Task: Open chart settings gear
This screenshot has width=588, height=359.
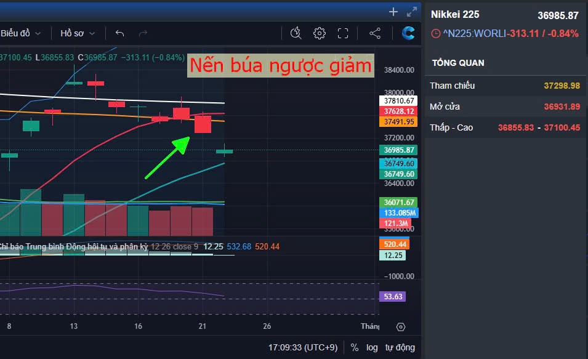Action: [x=319, y=33]
